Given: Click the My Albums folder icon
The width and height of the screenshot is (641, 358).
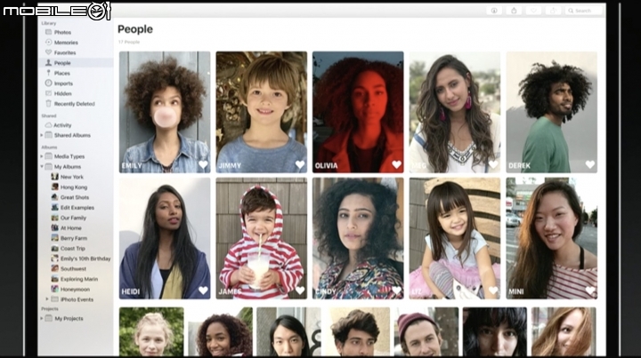Looking at the screenshot, I should pyautogui.click(x=49, y=166).
